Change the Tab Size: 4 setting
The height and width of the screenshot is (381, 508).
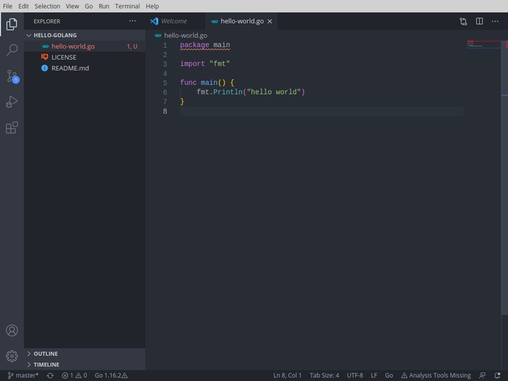(324, 376)
